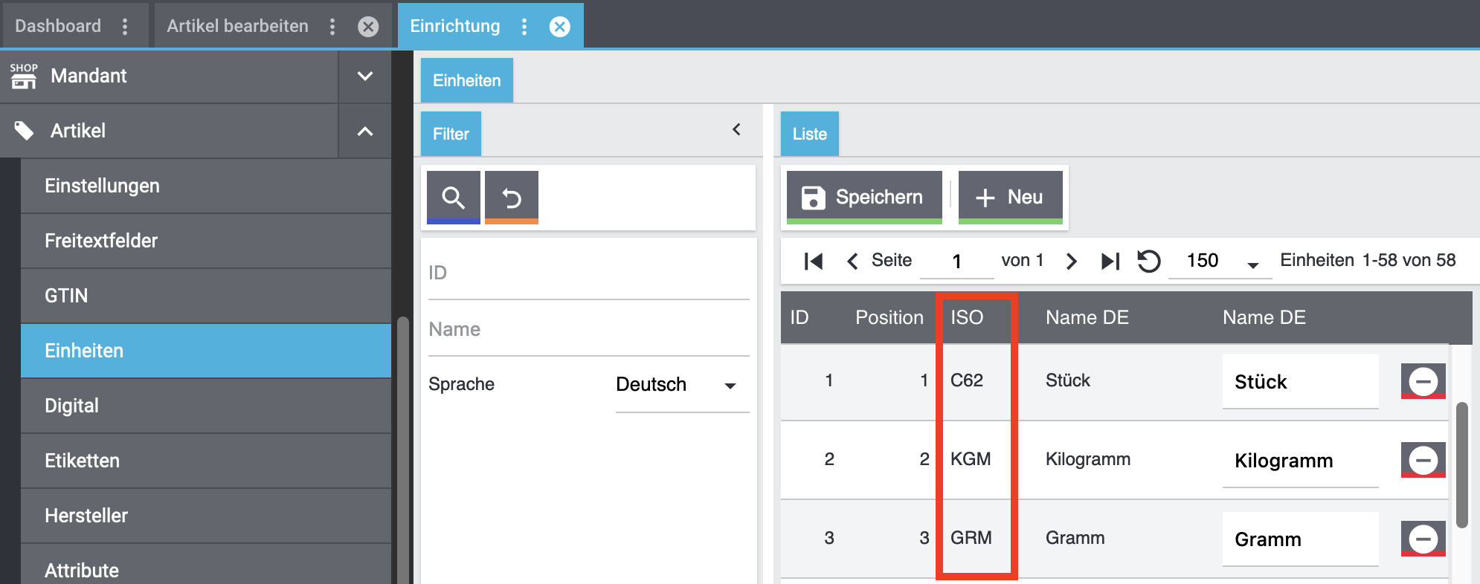Go to the next page arrow
Viewport: 1480px width, 584px height.
coord(1071,261)
